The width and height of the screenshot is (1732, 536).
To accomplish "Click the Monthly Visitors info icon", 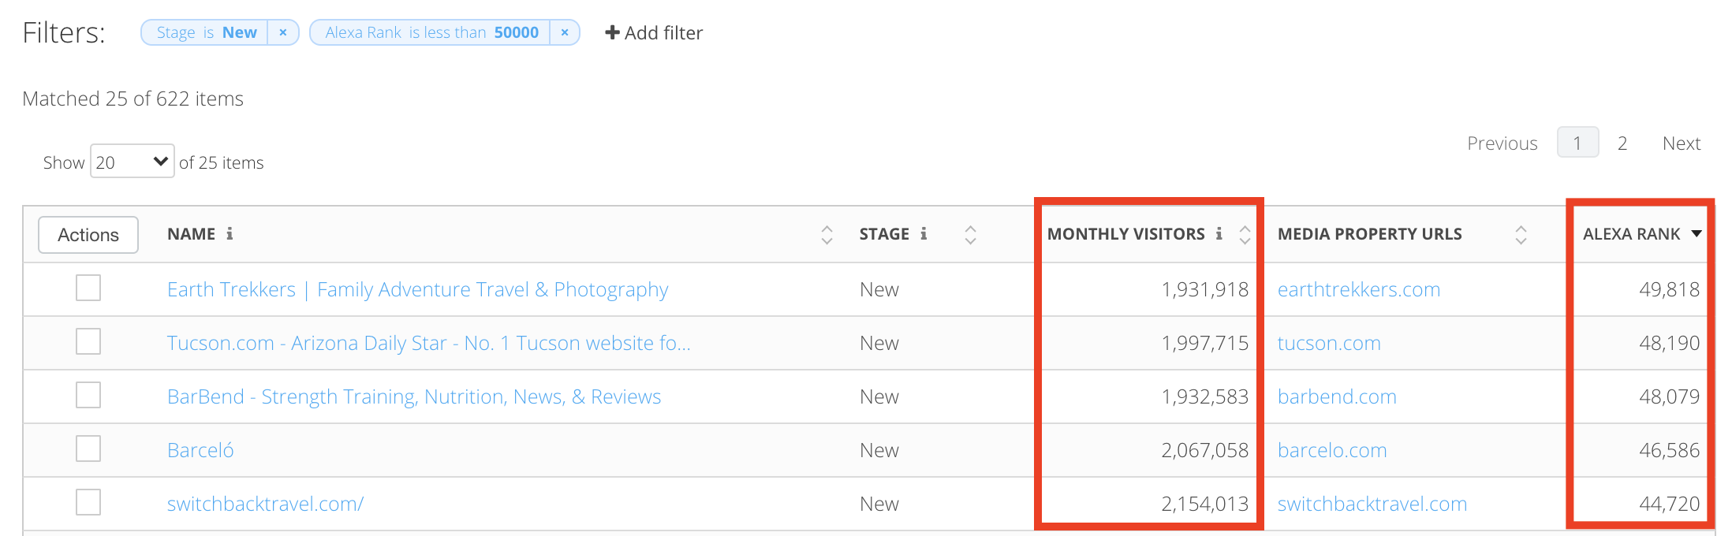I will tap(1219, 234).
